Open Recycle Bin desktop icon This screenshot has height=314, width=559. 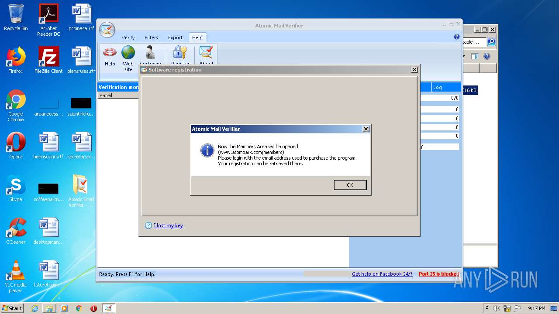(16, 17)
